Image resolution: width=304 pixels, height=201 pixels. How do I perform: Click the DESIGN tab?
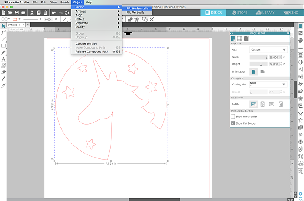[214, 13]
